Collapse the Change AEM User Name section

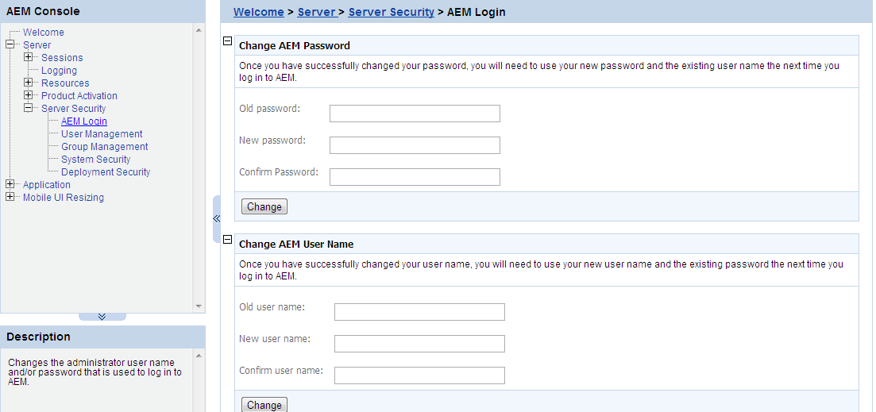227,240
